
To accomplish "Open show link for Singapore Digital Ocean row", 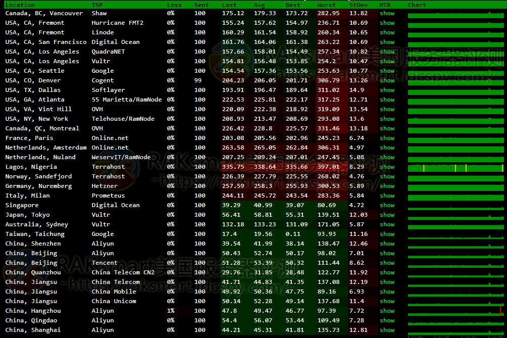I will [387, 205].
